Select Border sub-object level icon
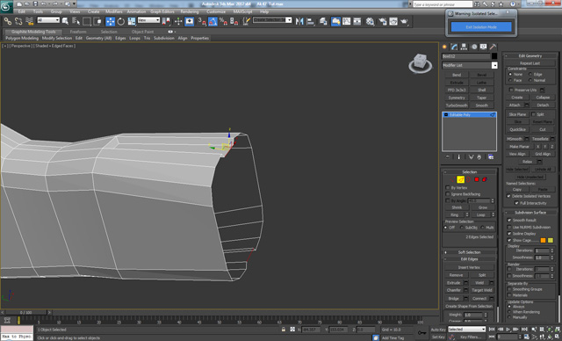 point(468,179)
